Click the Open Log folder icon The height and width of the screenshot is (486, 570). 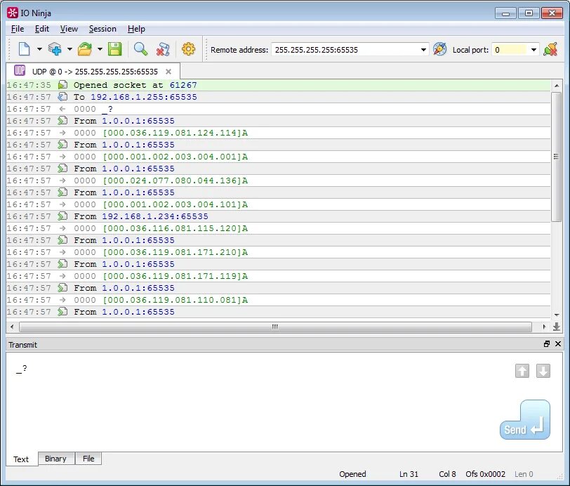(x=85, y=49)
